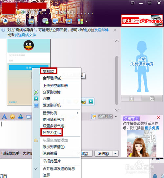Viewport: 164px width, 178px height.
Task: Open the 消息记录 button
Action: click(105, 116)
